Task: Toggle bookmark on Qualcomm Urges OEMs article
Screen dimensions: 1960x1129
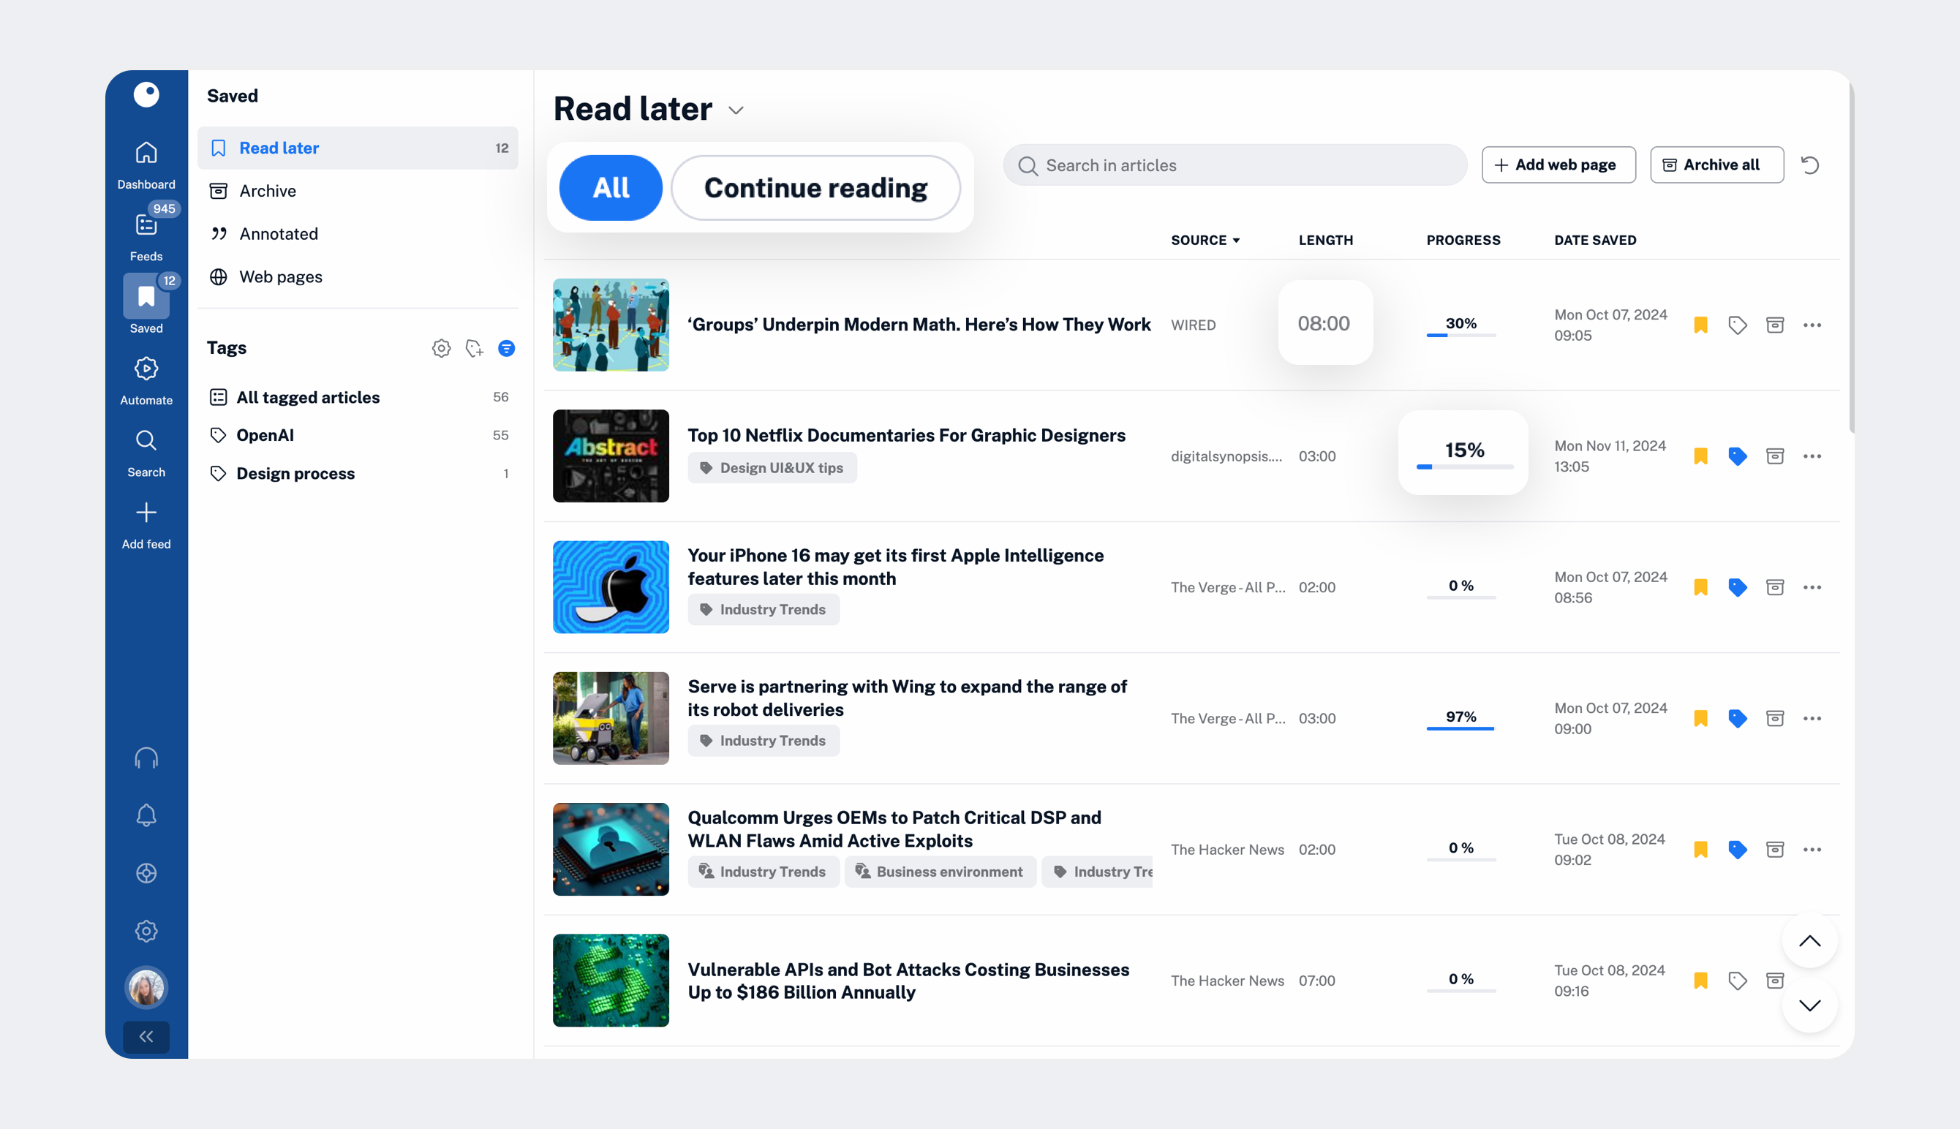Action: point(1700,849)
